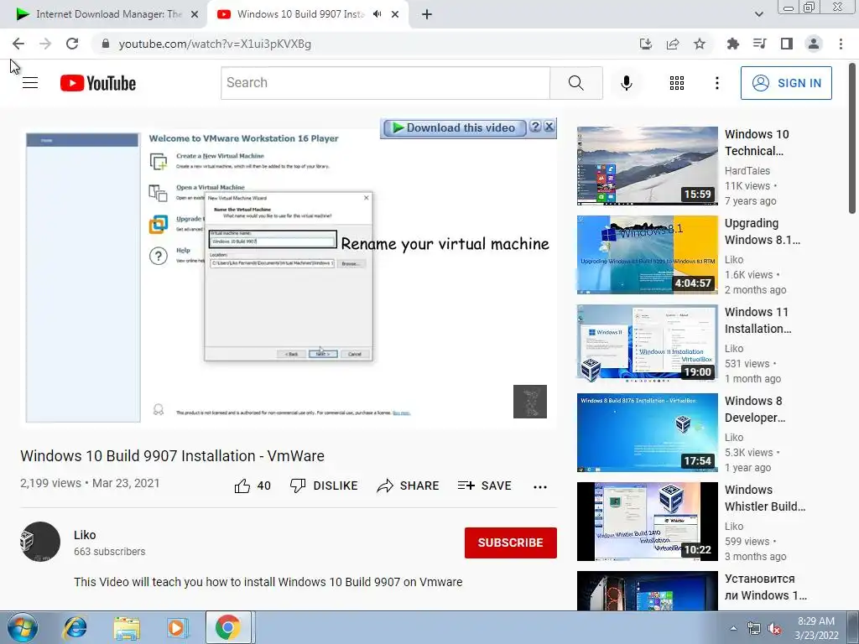Go back with browser back arrow
Viewport: 859px width, 644px height.
coord(18,44)
